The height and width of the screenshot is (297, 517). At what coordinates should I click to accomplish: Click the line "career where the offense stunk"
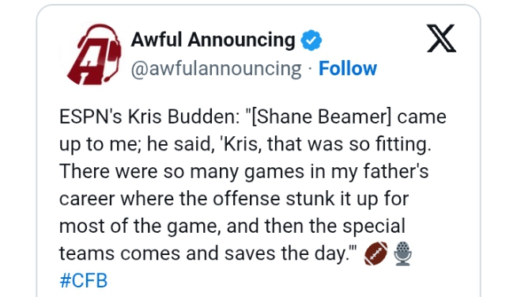234,200
